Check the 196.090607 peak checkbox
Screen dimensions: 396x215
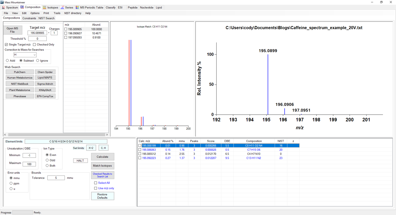[66, 33]
